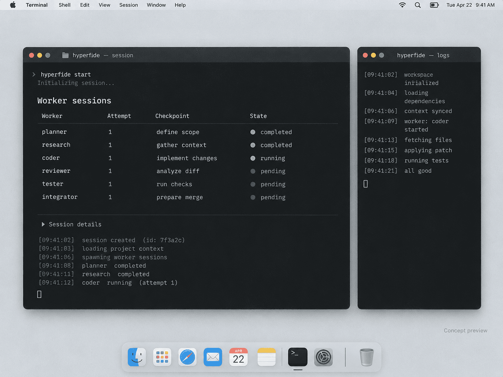Click the "applying patch" log entry
This screenshot has height=377, width=503.
428,150
